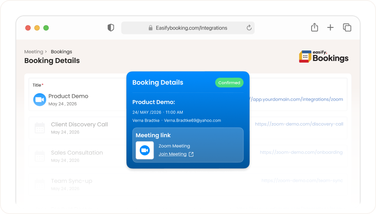
Task: Open the zoom-demo.com/onboarding link
Action: [301, 152]
